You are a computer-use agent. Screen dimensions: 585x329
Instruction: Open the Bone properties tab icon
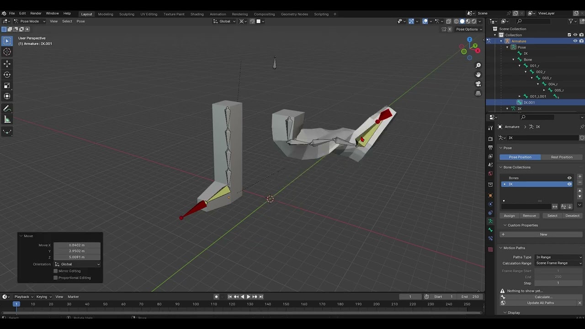490,230
